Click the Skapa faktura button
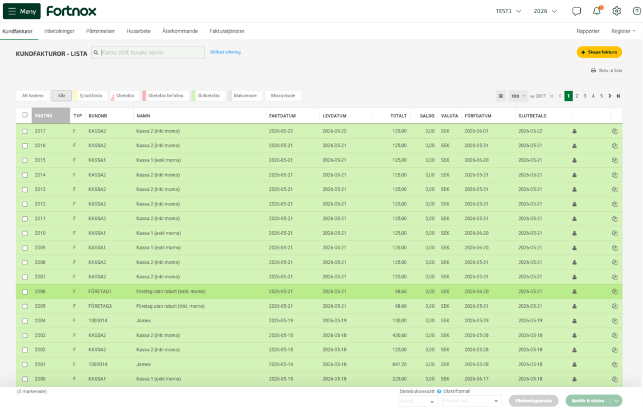 599,52
